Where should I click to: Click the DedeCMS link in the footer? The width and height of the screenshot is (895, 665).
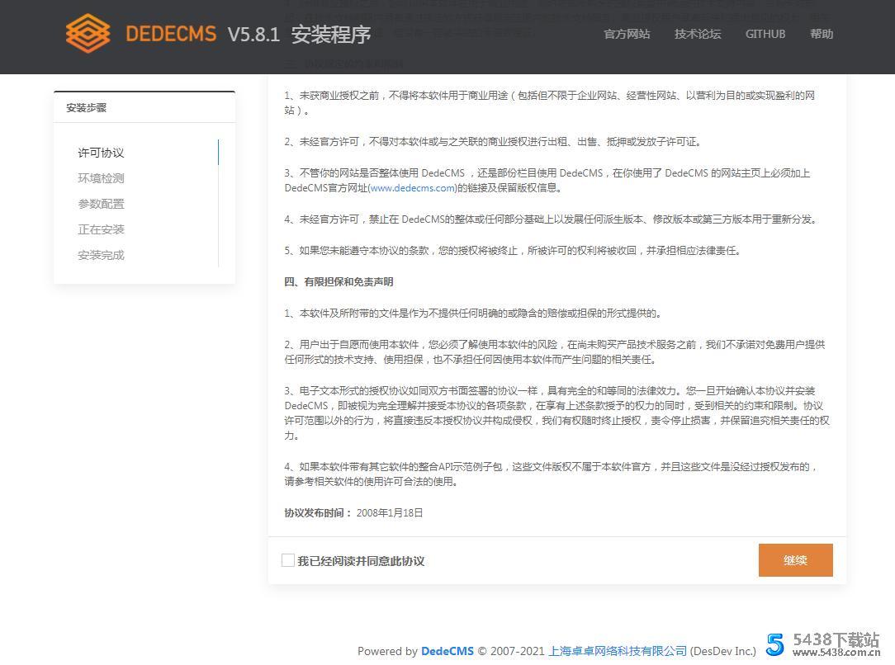pos(447,651)
